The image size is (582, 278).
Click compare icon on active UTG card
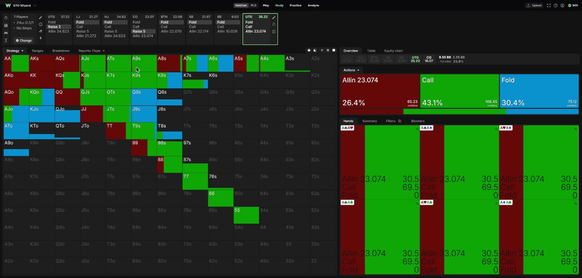tap(274, 32)
